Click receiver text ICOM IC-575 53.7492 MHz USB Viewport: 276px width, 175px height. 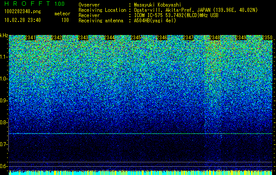[x=176, y=15]
